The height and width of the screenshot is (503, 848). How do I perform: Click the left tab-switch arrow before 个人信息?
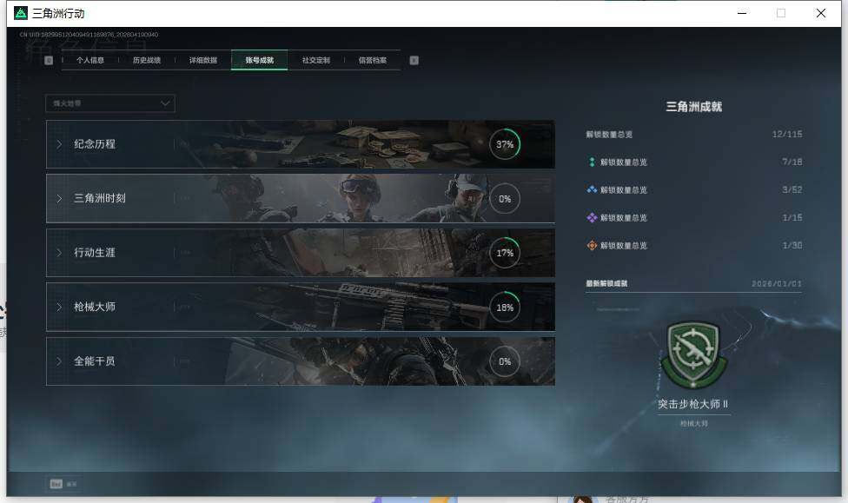(49, 60)
